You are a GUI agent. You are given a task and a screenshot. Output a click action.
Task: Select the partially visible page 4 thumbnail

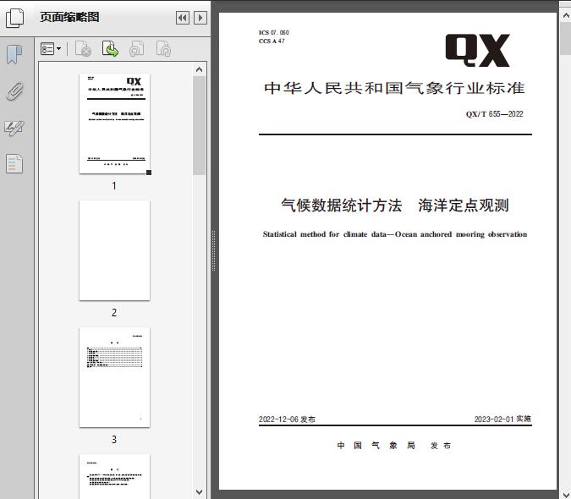point(114,476)
